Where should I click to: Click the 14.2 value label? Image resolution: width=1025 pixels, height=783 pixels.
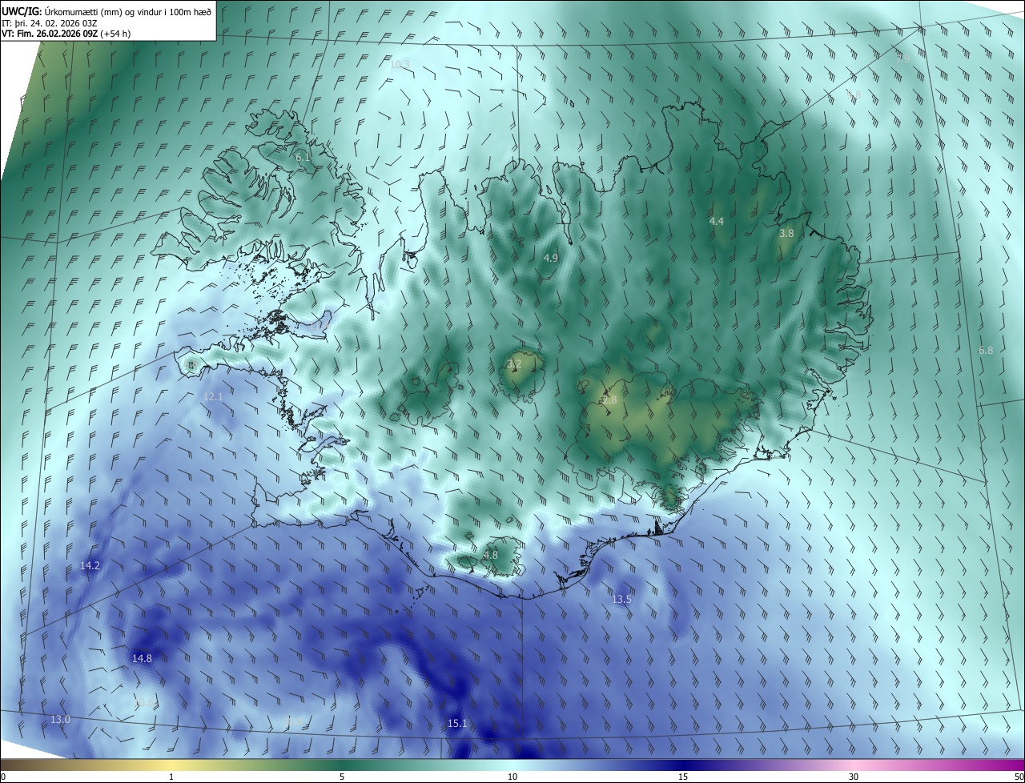[x=90, y=565]
